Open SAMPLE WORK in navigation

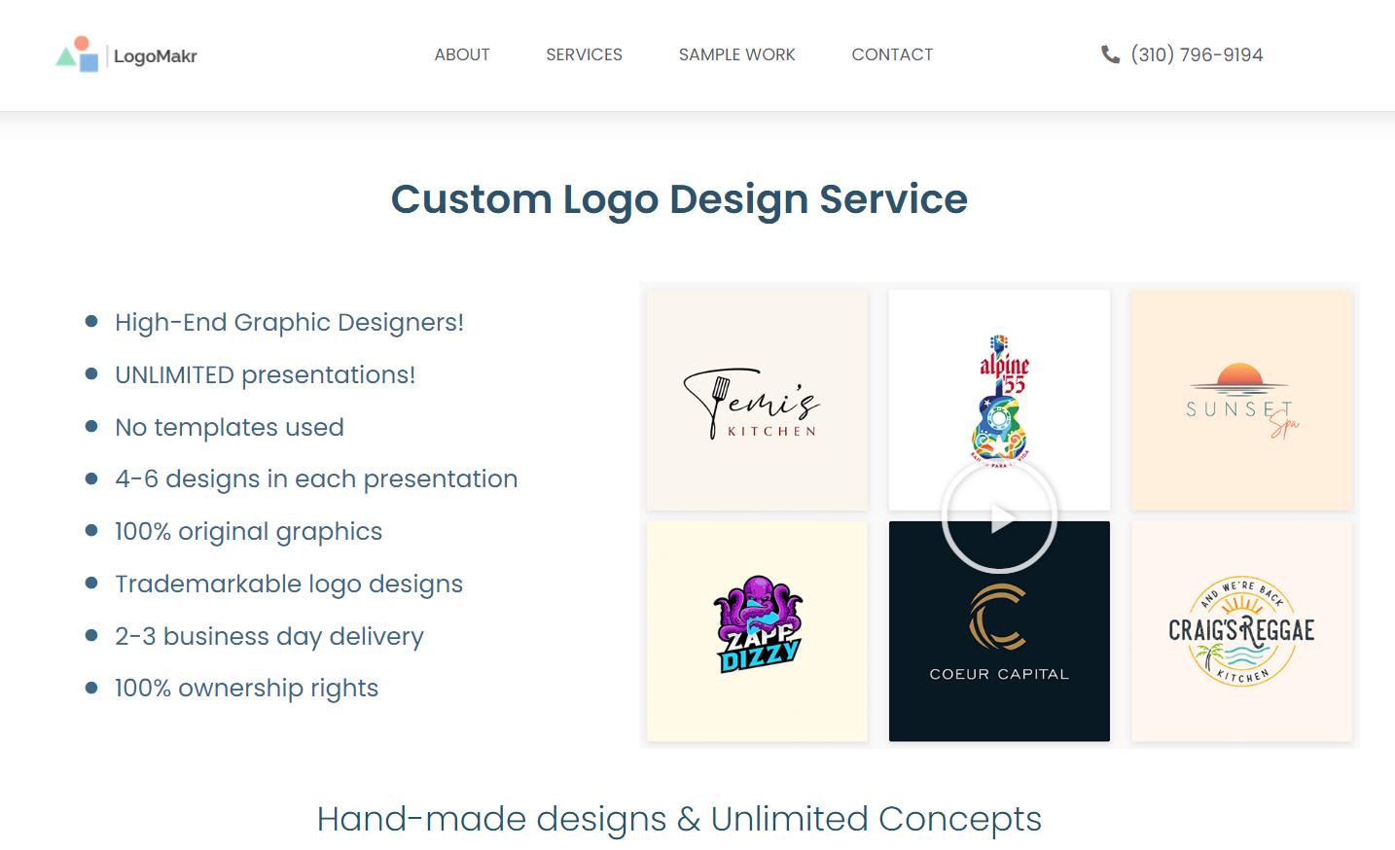[737, 54]
